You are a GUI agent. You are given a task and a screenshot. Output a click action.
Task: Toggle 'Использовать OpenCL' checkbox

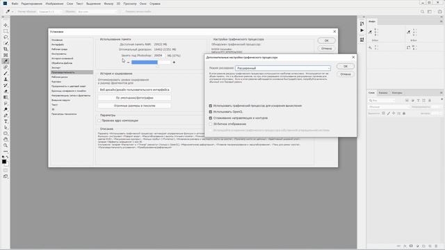211,112
